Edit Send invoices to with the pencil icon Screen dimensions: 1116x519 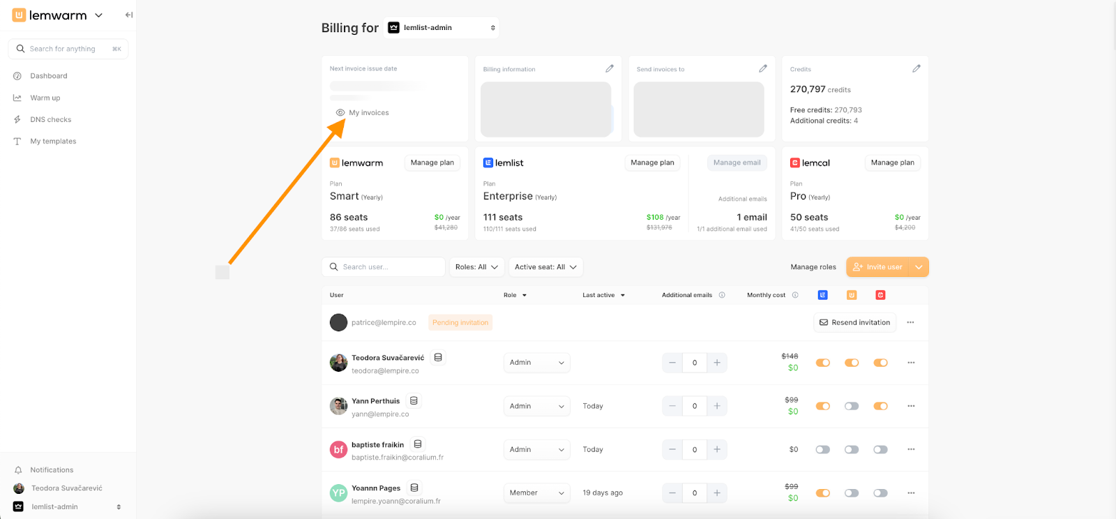pos(762,68)
